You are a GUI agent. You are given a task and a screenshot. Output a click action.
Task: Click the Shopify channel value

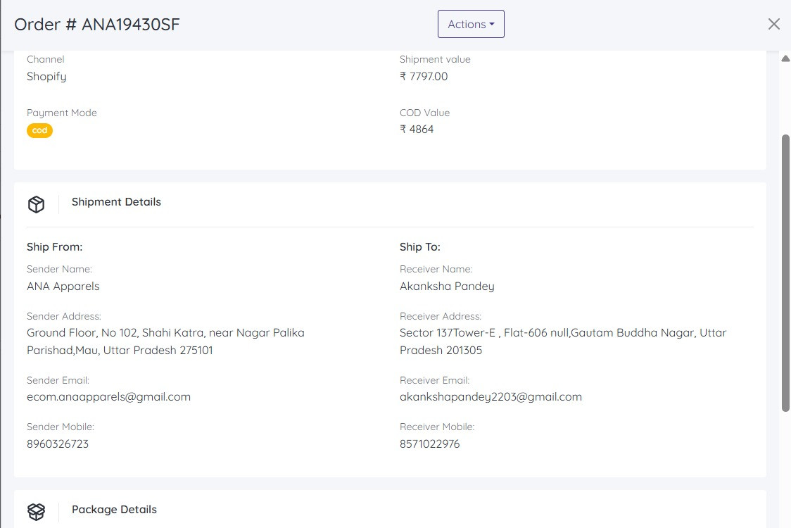click(x=46, y=77)
